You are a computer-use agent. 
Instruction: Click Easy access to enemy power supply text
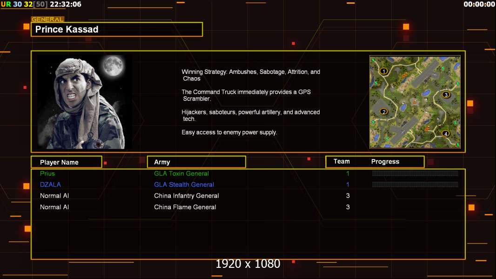coord(229,133)
